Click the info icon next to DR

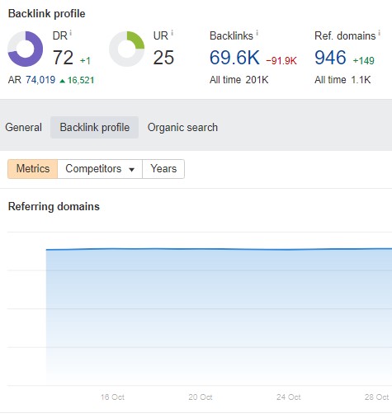point(71,33)
